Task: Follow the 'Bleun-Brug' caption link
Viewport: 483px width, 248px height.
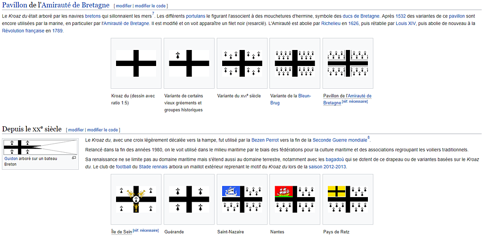Action: [x=291, y=99]
